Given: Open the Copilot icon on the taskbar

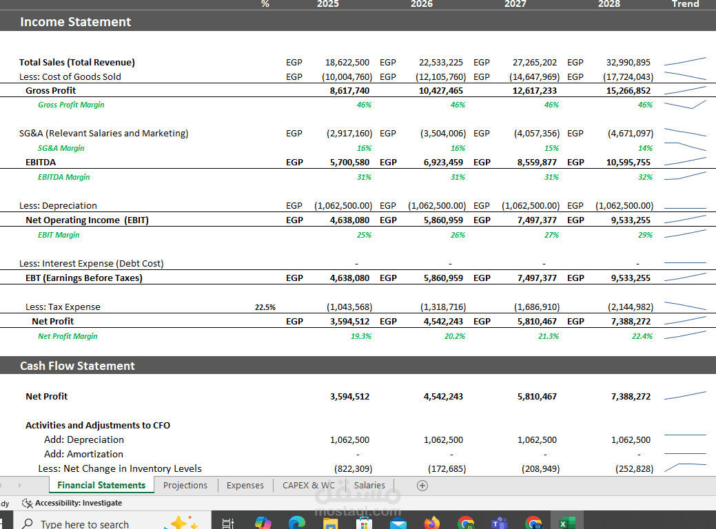Looking at the screenshot, I should pyautogui.click(x=263, y=523).
